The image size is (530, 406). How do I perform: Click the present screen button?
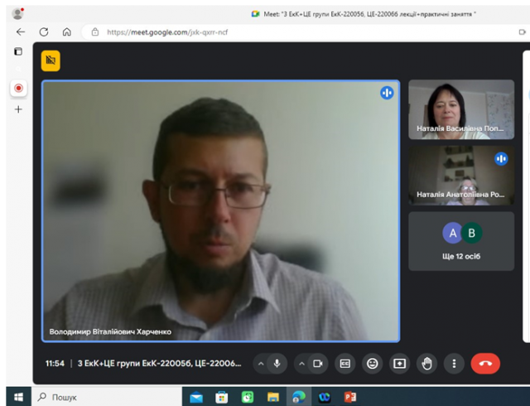click(x=399, y=364)
